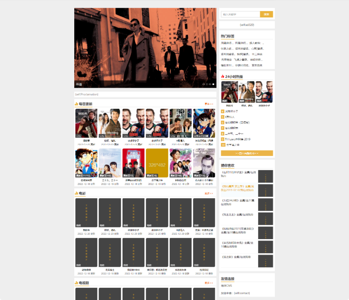The width and height of the screenshot is (349, 300).
Task: Open the main banner slide image
Action: pos(145,48)
